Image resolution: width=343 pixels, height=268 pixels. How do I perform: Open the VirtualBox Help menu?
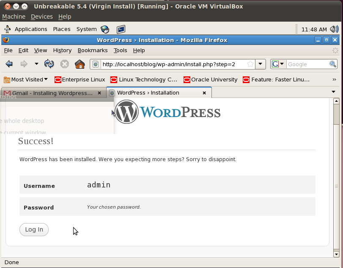click(x=65, y=17)
